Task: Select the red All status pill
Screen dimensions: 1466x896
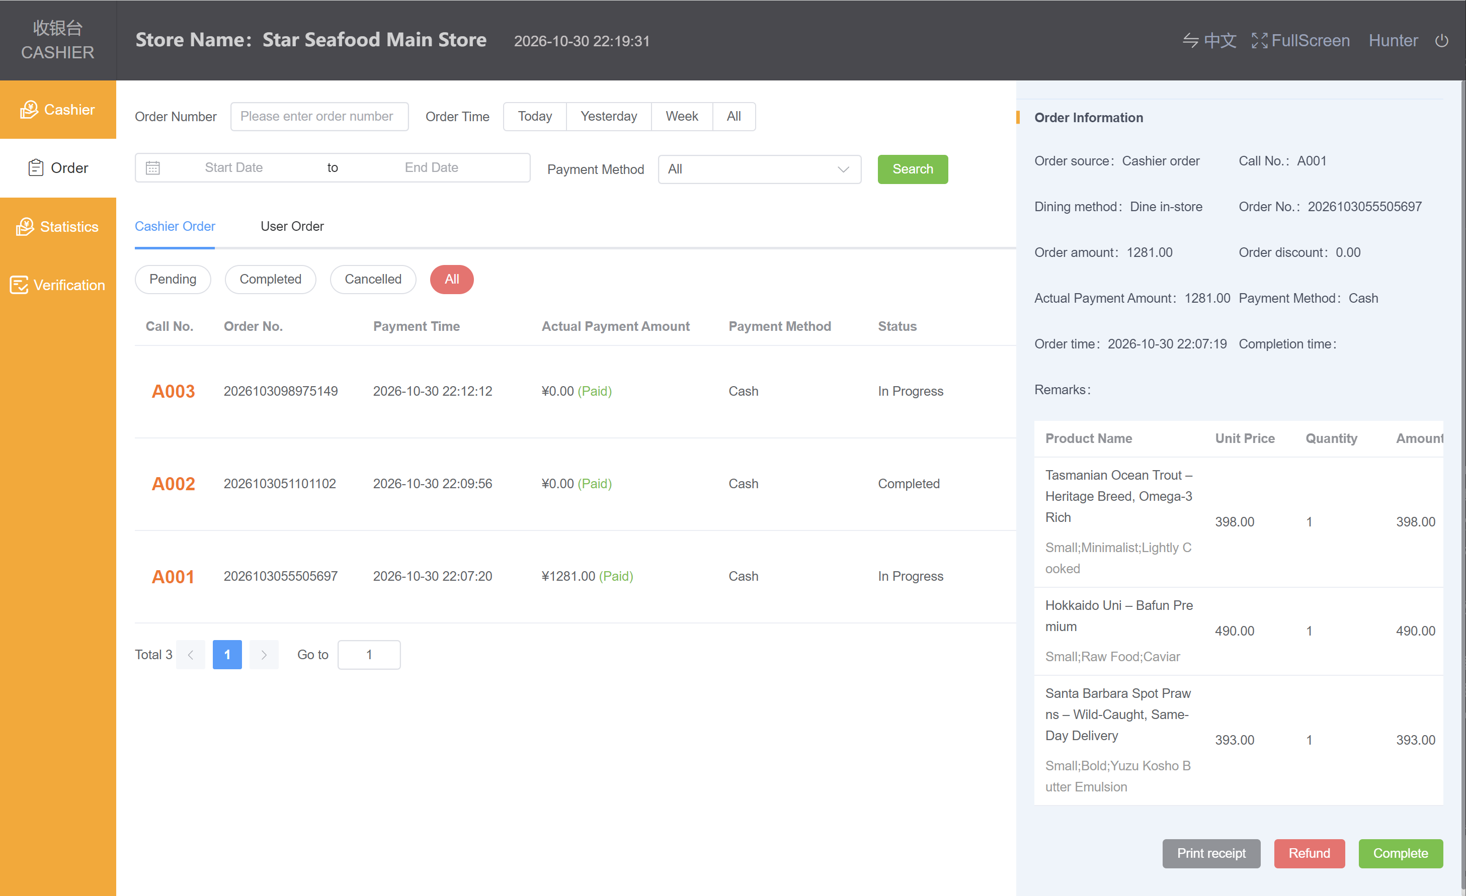Action: 452,280
